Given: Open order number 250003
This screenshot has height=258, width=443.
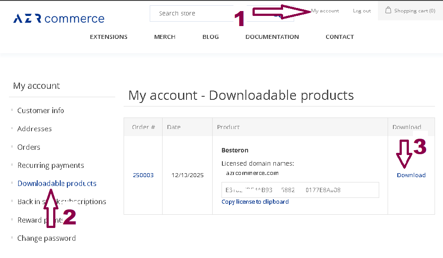Looking at the screenshot, I should coord(143,175).
